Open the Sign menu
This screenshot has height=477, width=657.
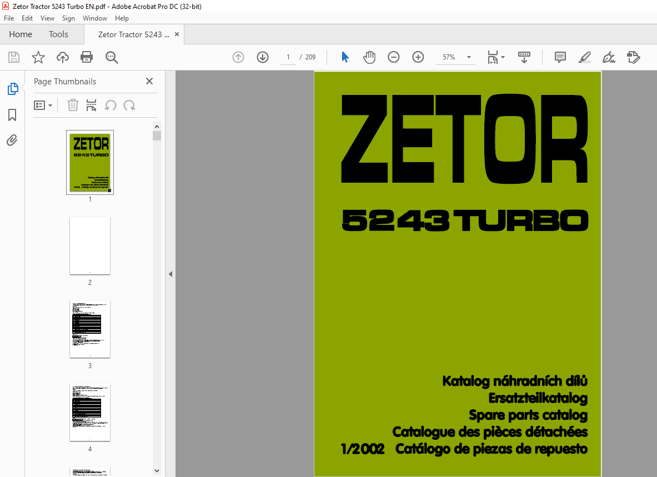tap(68, 18)
